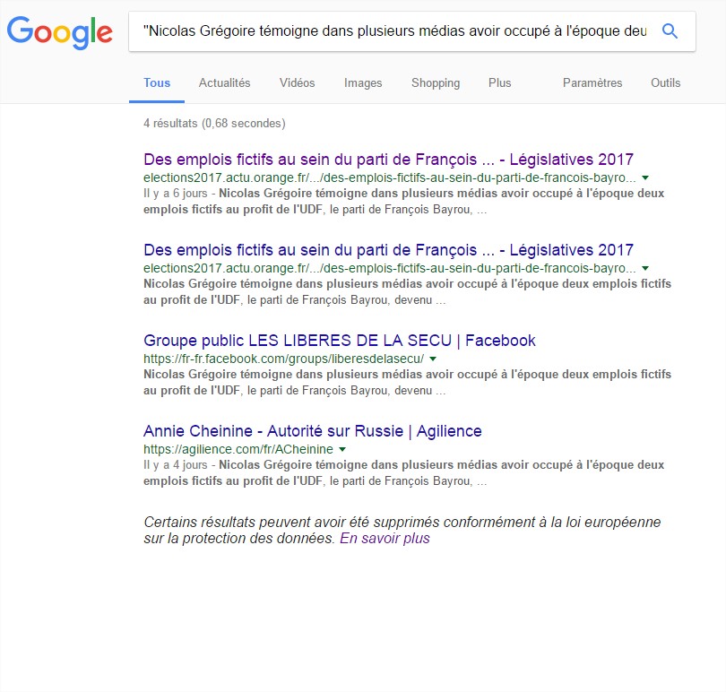726x692 pixels.
Task: Click the 'Certains résultats peuvent avoir été supprimés' notice
Action: tap(402, 530)
